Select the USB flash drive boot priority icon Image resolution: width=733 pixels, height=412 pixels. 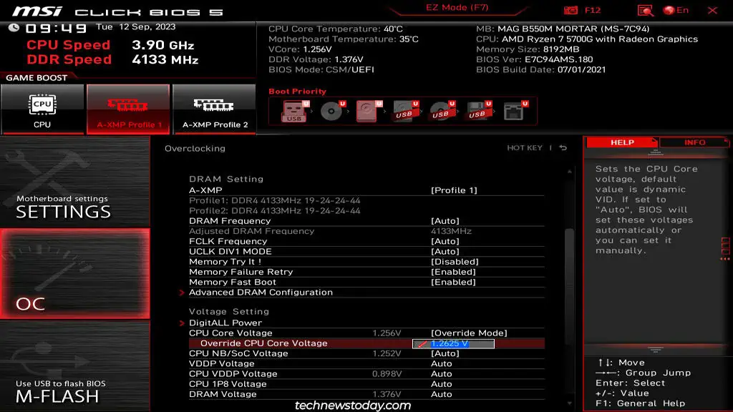tap(296, 112)
